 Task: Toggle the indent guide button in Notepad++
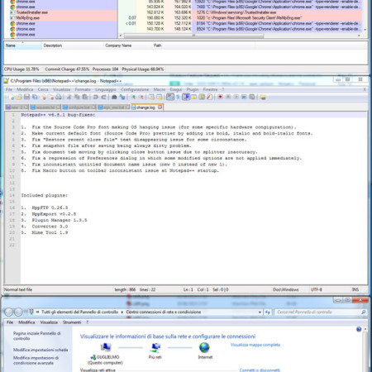pyautogui.click(x=186, y=97)
